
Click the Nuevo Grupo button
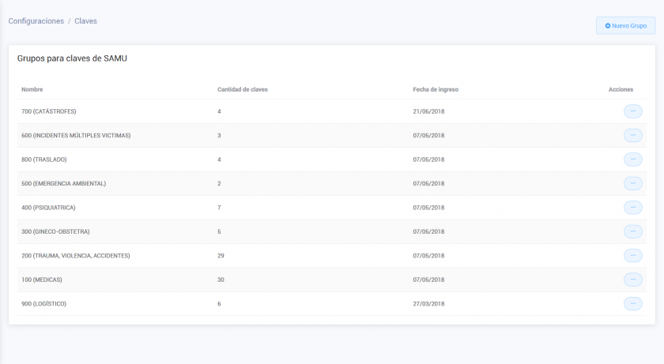625,26
